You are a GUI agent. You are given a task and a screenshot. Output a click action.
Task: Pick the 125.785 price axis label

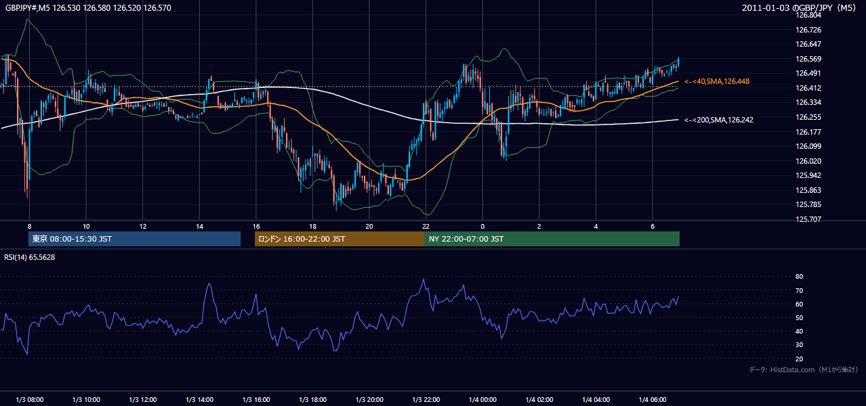click(808, 204)
